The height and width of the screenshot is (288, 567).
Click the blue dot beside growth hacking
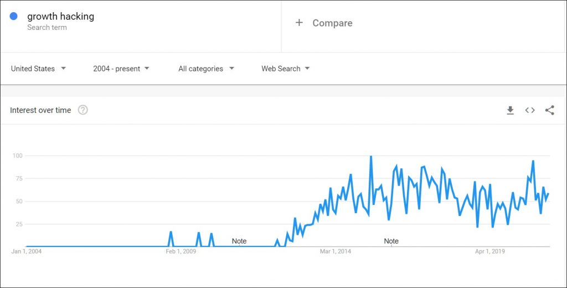pos(14,17)
